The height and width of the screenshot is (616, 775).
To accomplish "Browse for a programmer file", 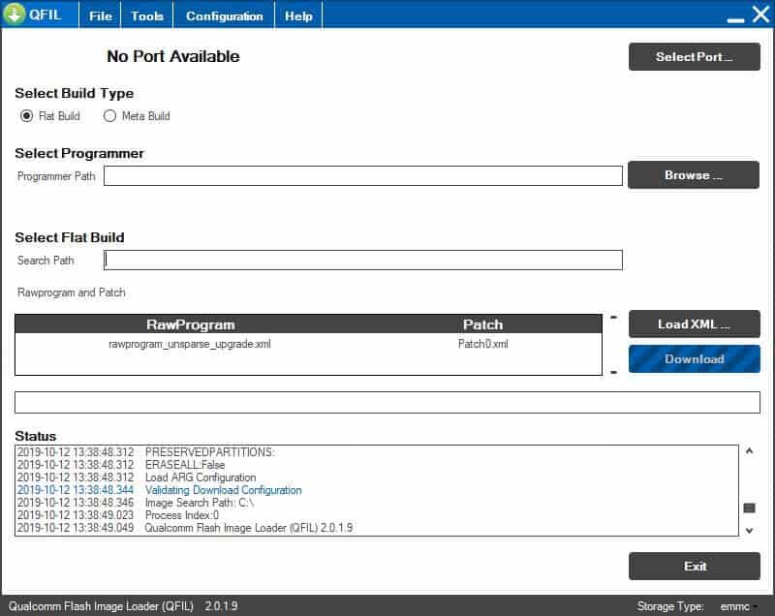I will (694, 175).
